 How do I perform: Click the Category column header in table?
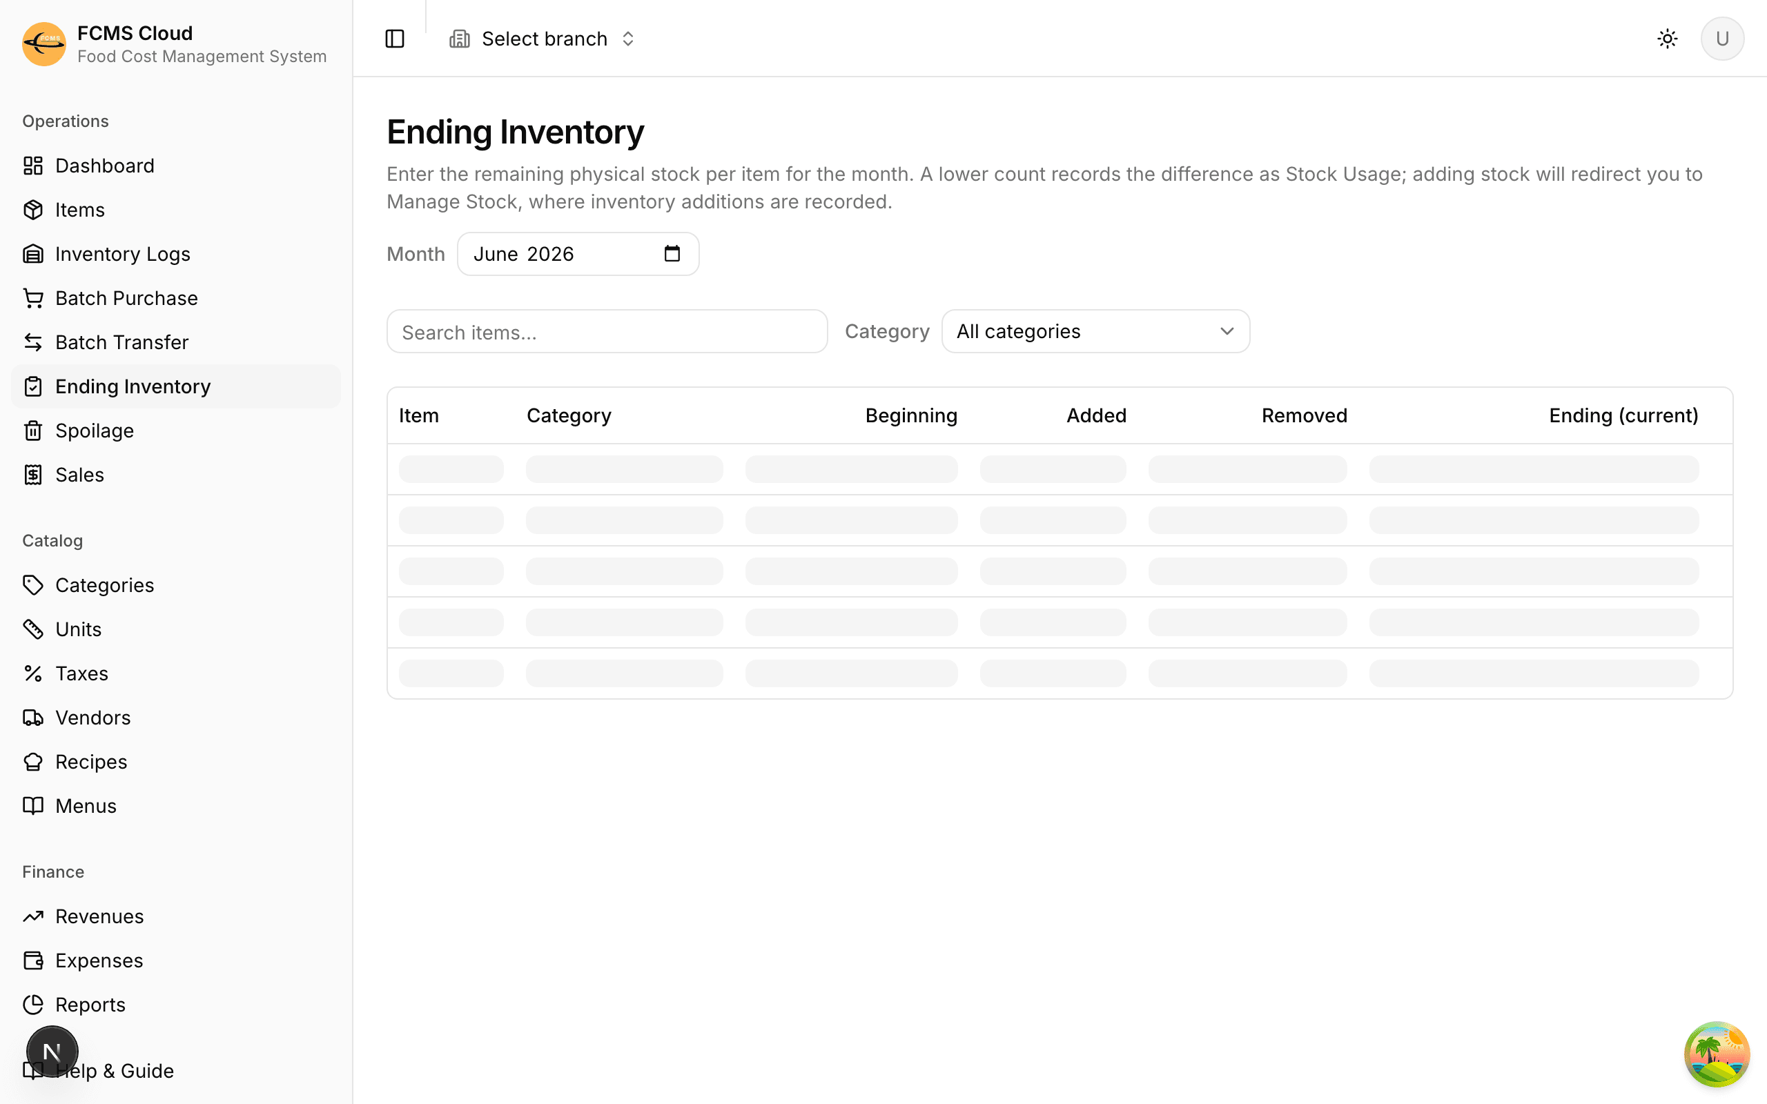point(569,415)
